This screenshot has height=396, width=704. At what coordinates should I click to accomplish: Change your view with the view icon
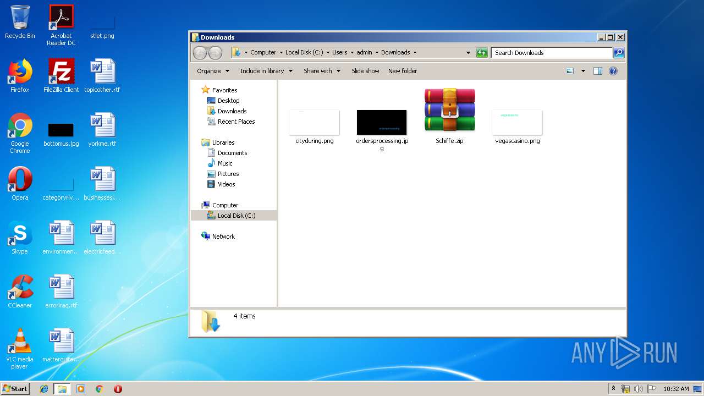(570, 71)
